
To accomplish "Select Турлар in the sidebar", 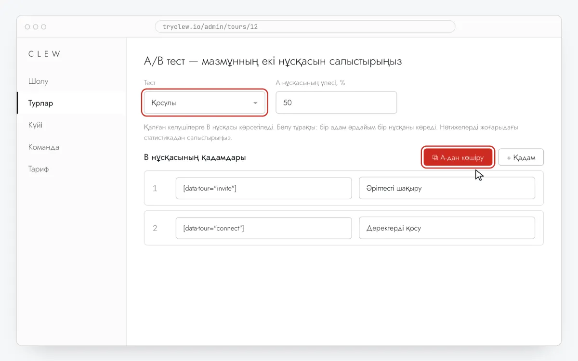I will click(71, 103).
